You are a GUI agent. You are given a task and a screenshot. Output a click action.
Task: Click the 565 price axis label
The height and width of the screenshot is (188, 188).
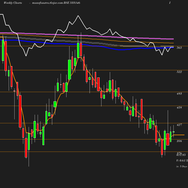point(179,48)
